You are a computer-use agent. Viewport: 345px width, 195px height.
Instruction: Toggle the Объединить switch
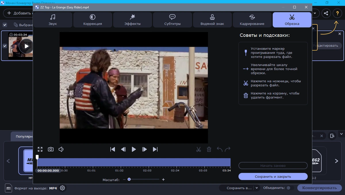[x=290, y=188]
